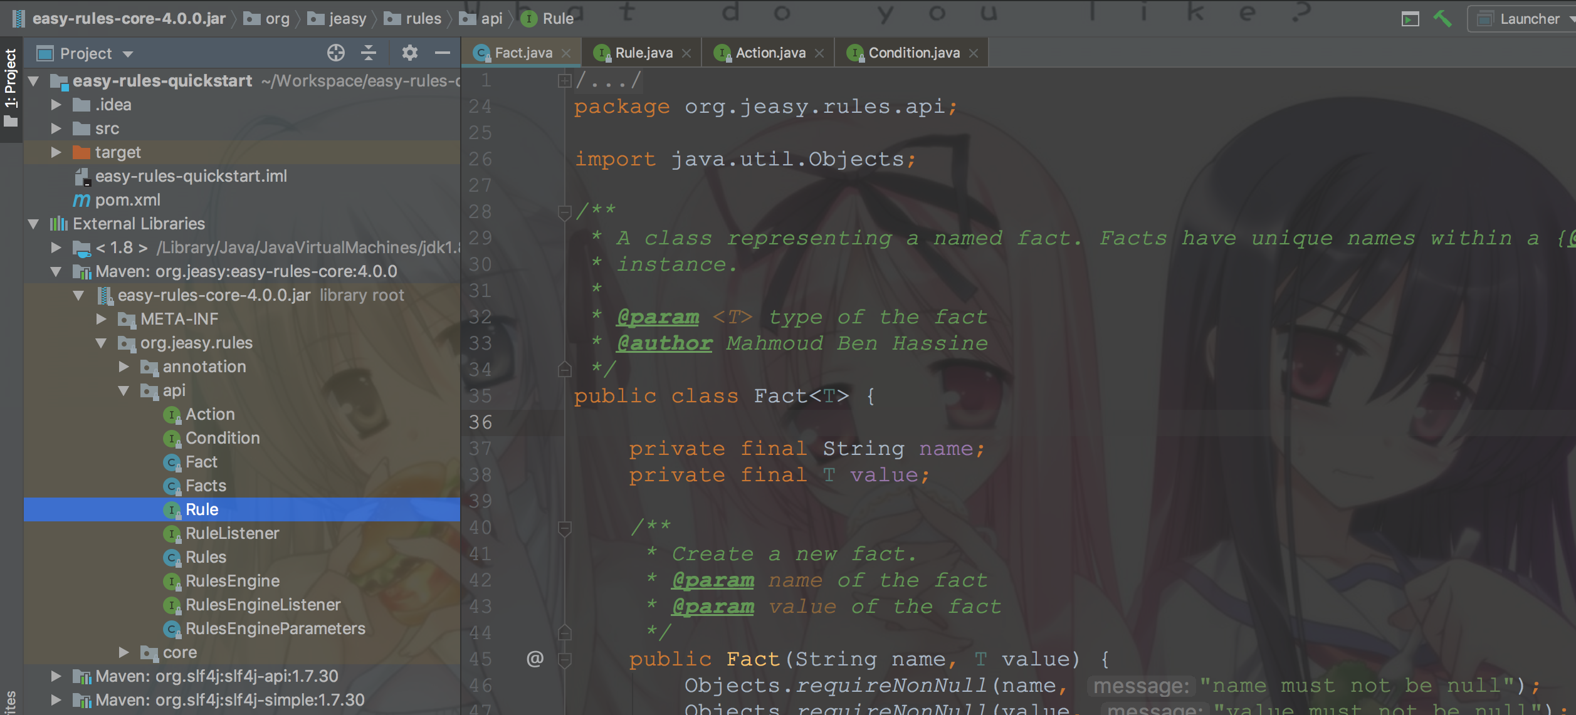Select the Rule interface in tree

(242, 509)
